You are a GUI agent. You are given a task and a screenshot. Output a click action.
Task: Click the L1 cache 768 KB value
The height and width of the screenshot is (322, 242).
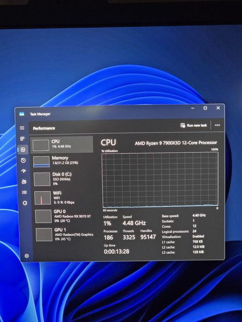198,241
